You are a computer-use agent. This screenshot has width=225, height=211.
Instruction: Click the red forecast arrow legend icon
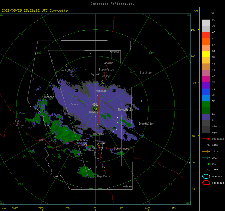click(x=206, y=139)
